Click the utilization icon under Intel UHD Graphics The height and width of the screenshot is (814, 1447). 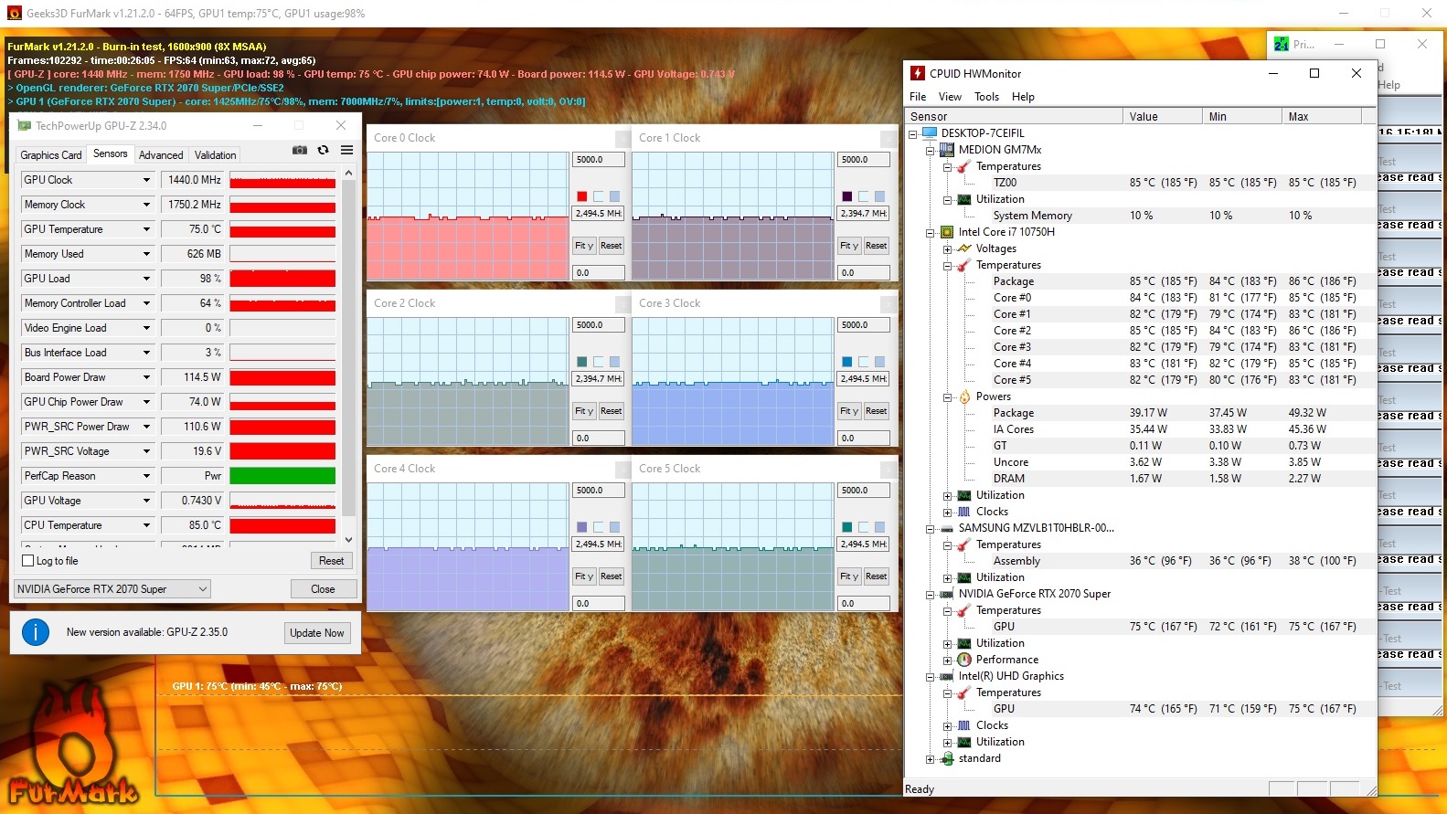click(964, 742)
